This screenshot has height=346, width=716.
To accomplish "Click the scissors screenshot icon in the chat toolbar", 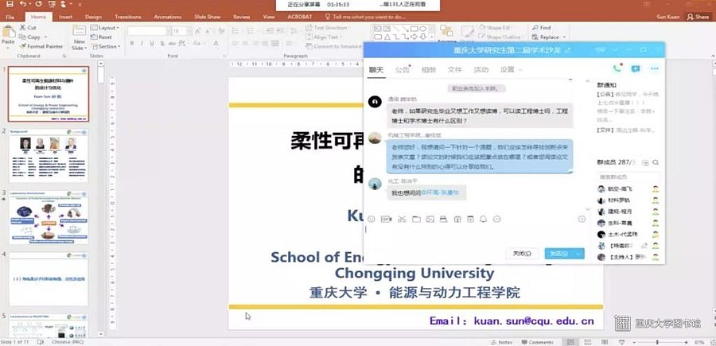I will coord(402,219).
